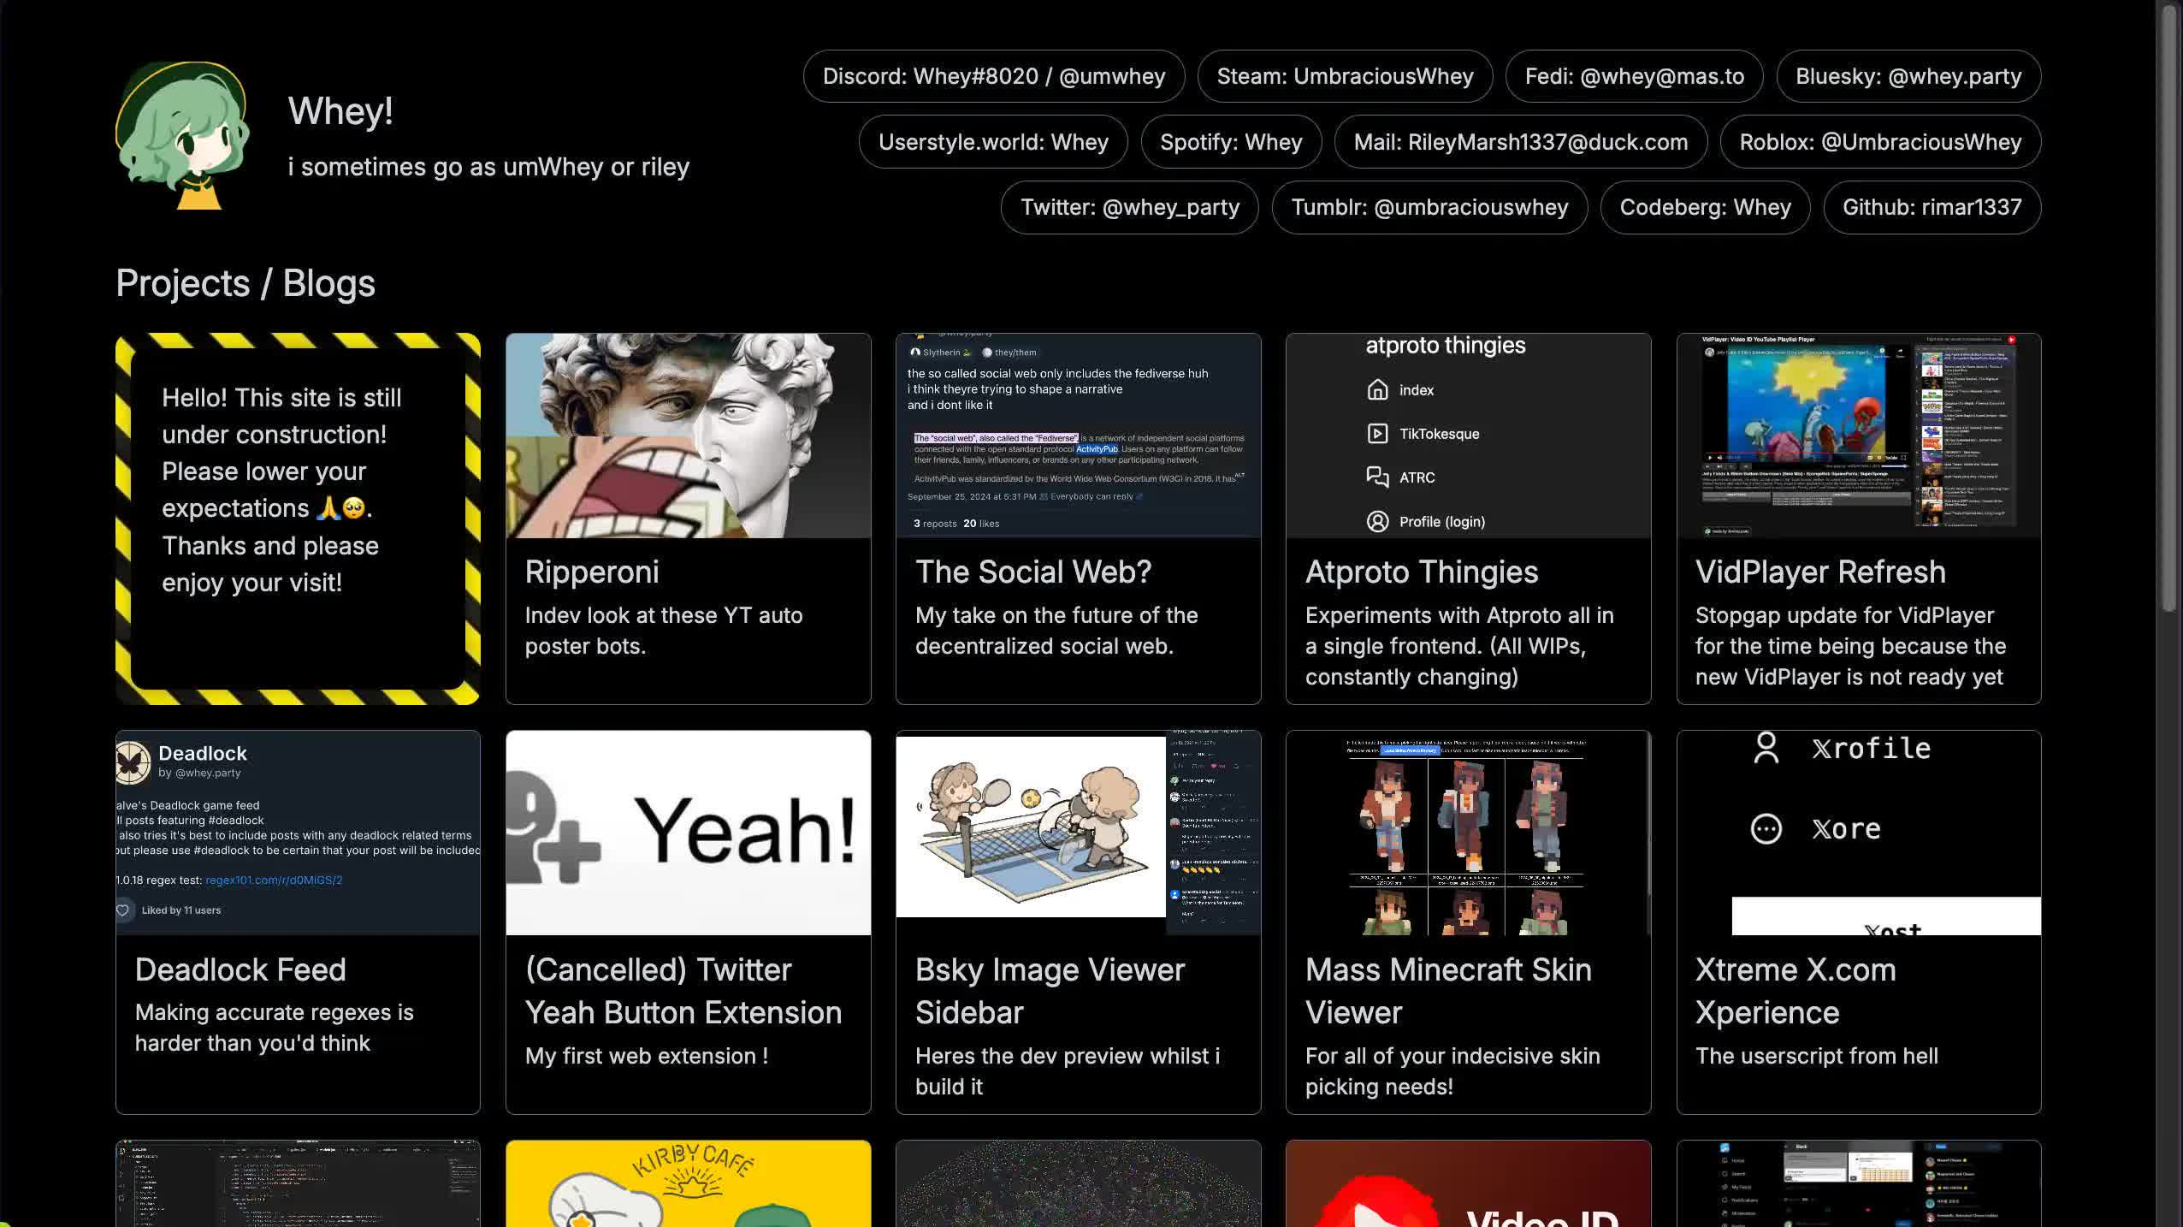Click the Xore ellipsis circle icon
Image resolution: width=2183 pixels, height=1227 pixels.
[x=1766, y=829]
